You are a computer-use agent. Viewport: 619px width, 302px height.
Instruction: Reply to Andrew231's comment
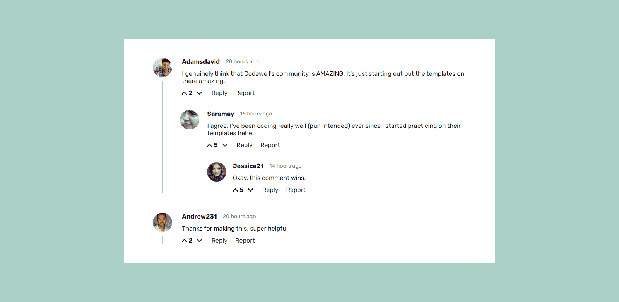click(x=219, y=241)
